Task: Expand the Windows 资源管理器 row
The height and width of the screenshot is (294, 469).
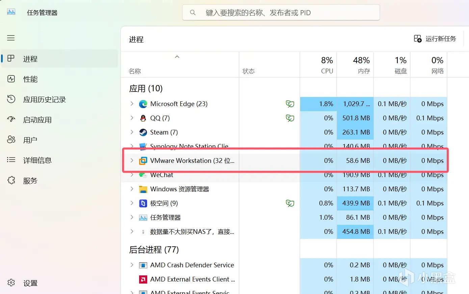Action: [x=132, y=189]
